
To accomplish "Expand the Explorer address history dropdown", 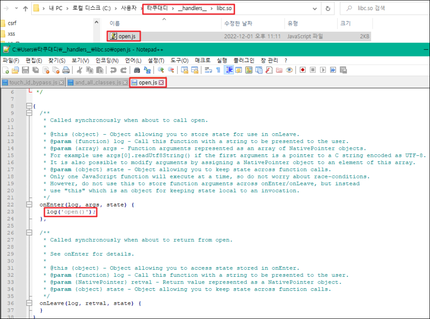I will [315, 9].
